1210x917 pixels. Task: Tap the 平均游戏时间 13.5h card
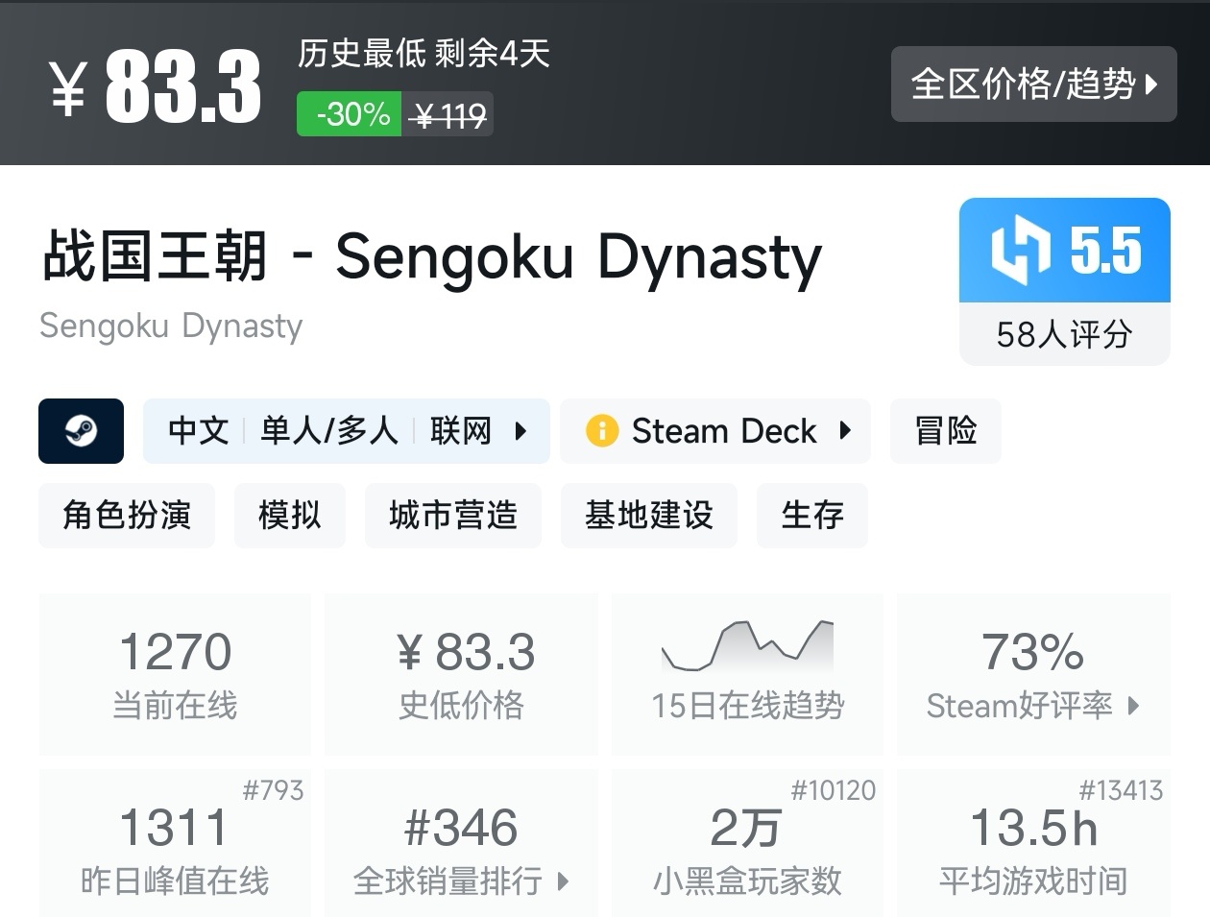1033,844
